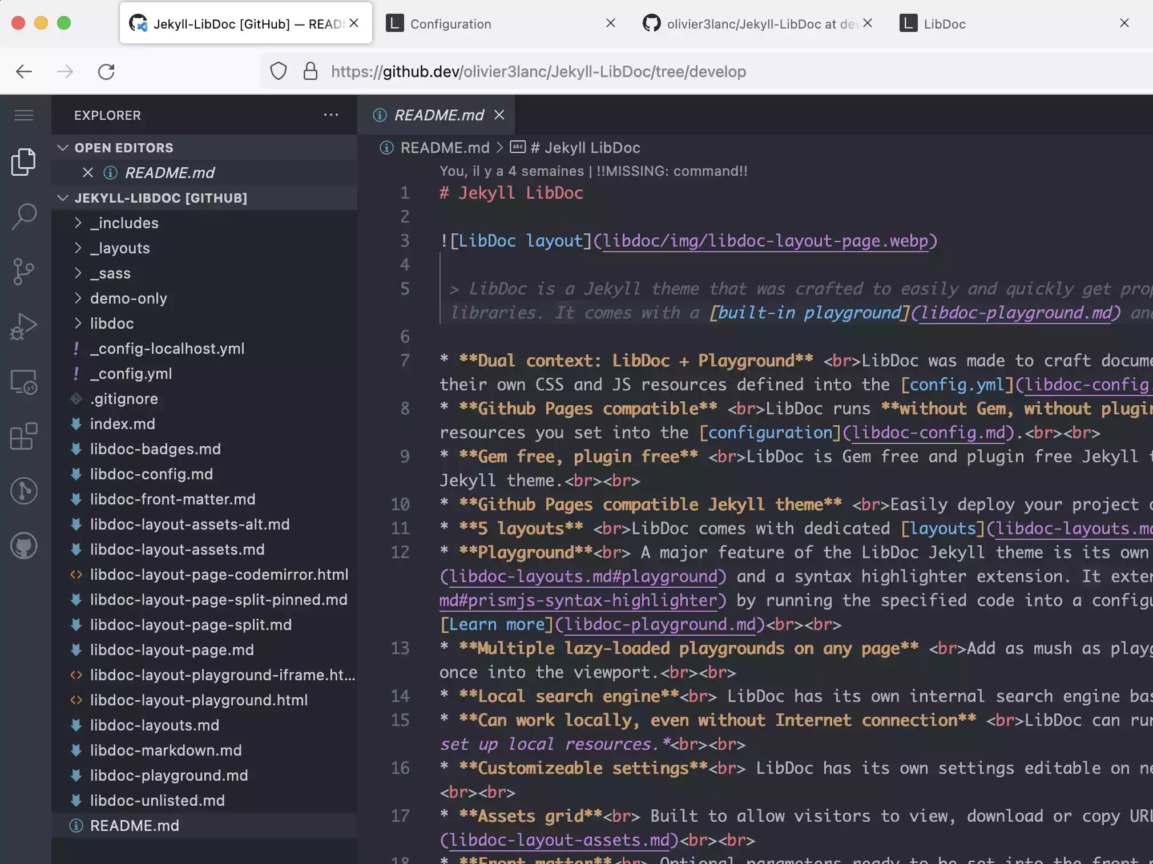Click the hamburger menu icon above Explorer
This screenshot has height=864, width=1153.
pyautogui.click(x=23, y=115)
